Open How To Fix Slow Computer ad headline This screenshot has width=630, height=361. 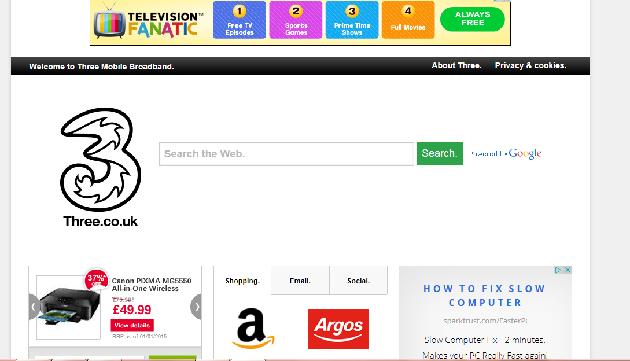pos(485,296)
